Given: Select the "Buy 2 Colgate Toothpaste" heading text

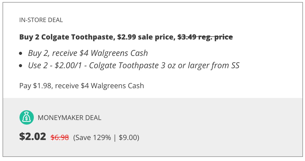Looking at the screenshot, I should [66, 37].
